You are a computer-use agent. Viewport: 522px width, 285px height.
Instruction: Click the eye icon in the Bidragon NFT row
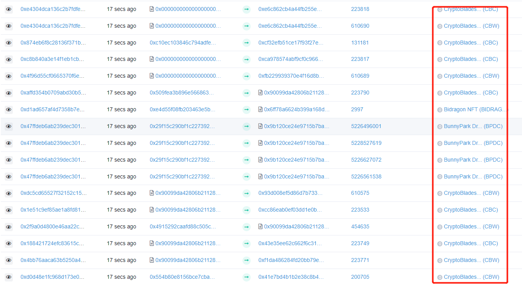pyautogui.click(x=9, y=110)
